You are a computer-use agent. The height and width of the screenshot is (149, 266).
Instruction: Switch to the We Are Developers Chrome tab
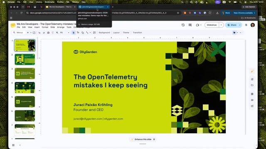(60, 7)
